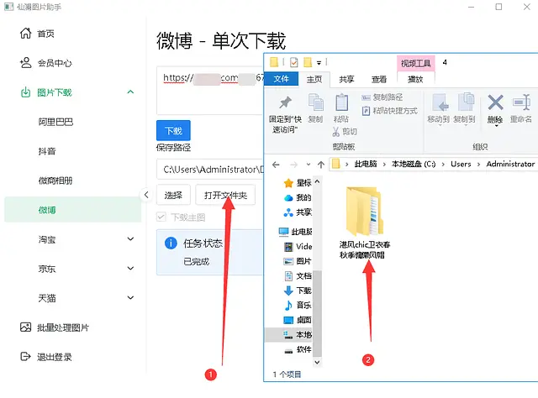This screenshot has height=398, width=538.
Task: Open the quick access toolbar customize dropdown
Action: point(319,63)
